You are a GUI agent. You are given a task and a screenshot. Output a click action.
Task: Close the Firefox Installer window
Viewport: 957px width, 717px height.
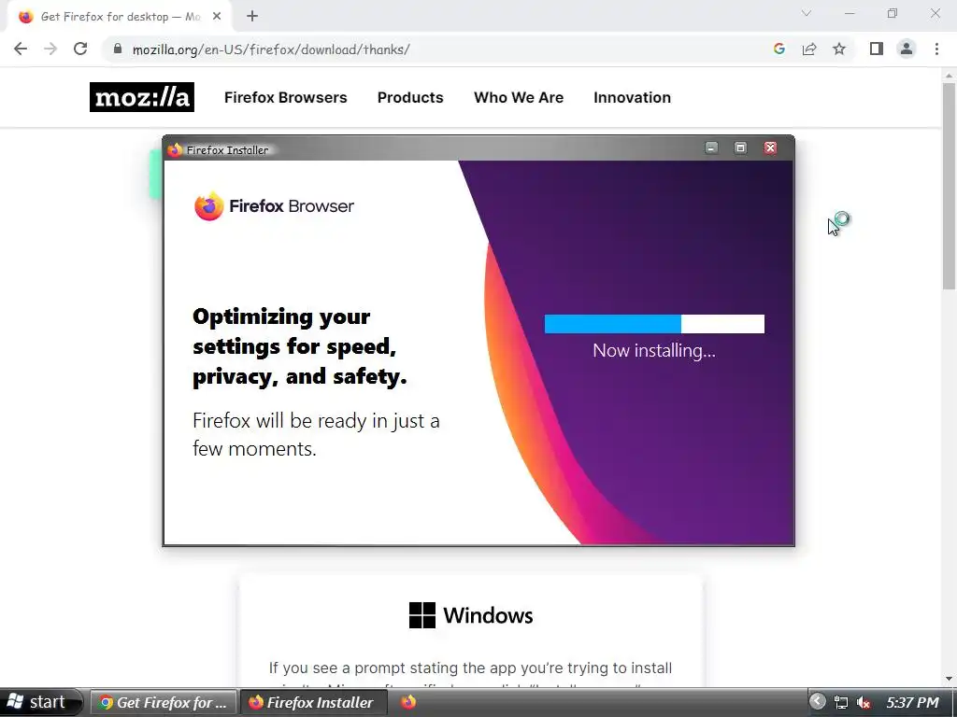tap(770, 148)
